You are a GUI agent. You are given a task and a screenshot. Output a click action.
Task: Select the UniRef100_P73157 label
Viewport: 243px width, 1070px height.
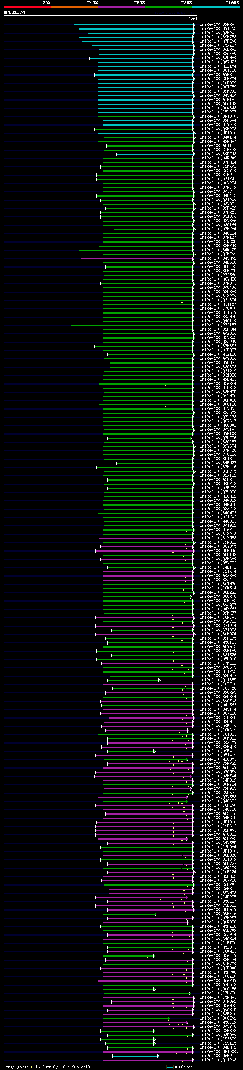pos(218,325)
